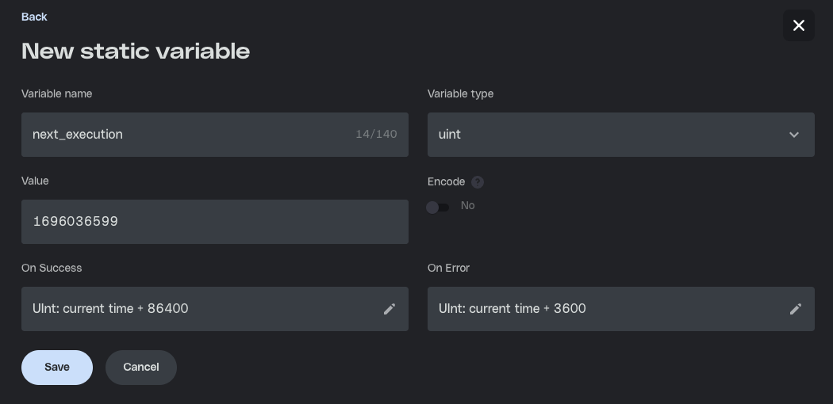Click the Encode label text
The width and height of the screenshot is (833, 404).
(x=446, y=181)
